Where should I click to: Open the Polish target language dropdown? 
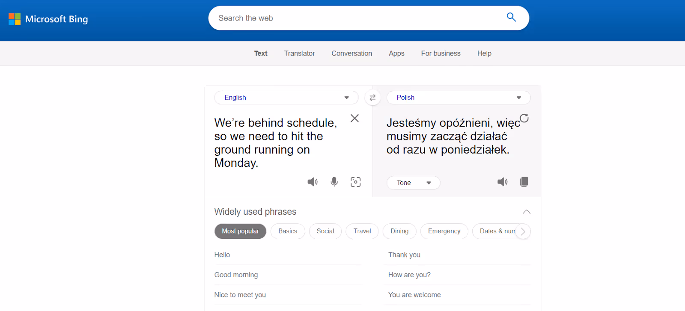click(459, 98)
